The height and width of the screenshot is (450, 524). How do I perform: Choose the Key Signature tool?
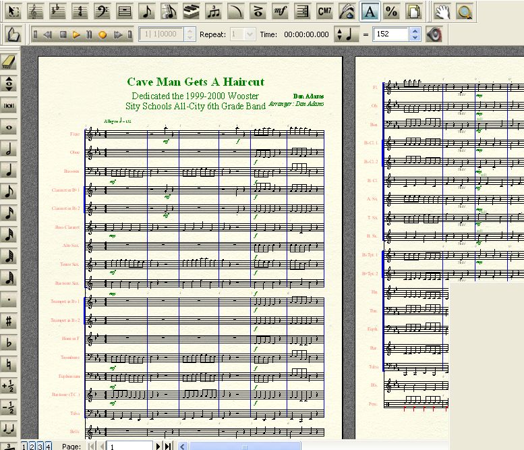point(57,11)
